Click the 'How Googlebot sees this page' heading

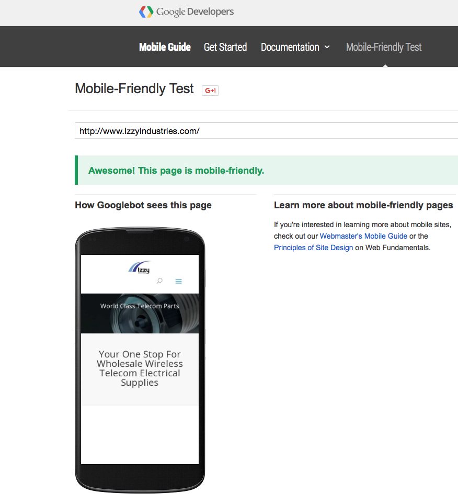pos(143,205)
